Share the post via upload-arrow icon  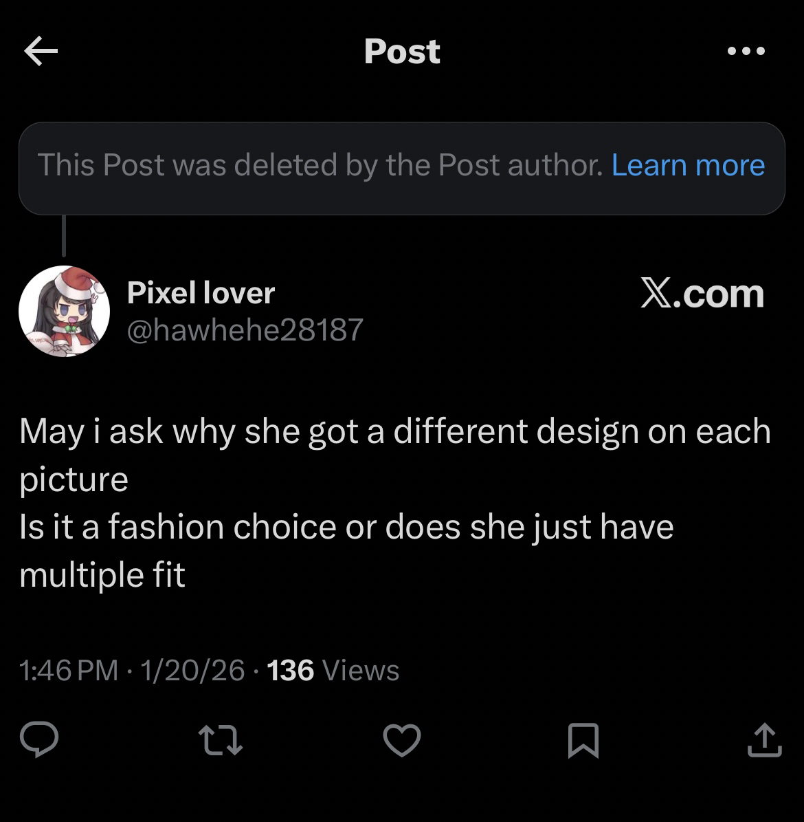pos(764,742)
